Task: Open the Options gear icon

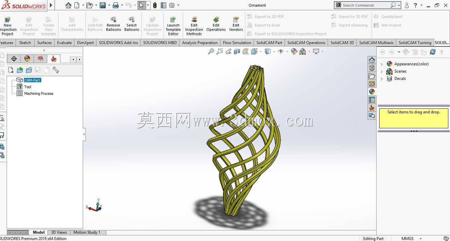Action: click(x=172, y=5)
